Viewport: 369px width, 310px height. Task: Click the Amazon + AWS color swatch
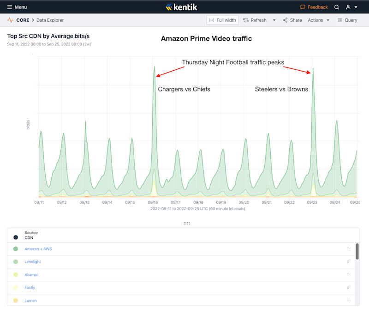coord(16,249)
